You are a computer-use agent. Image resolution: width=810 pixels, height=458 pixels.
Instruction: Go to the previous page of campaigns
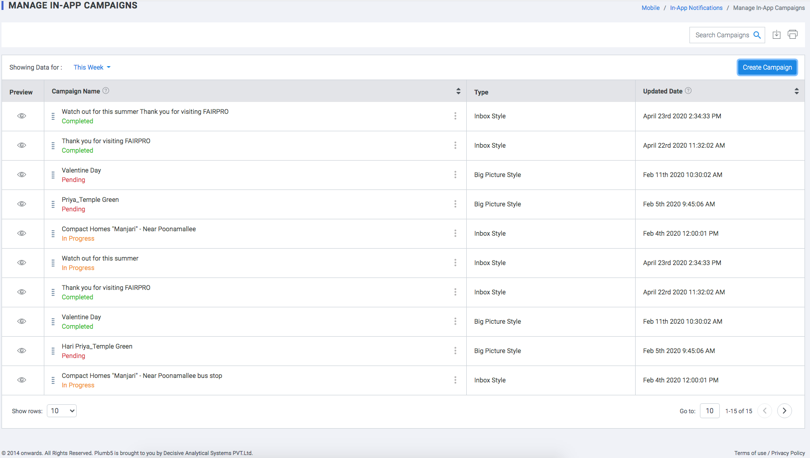pyautogui.click(x=765, y=411)
